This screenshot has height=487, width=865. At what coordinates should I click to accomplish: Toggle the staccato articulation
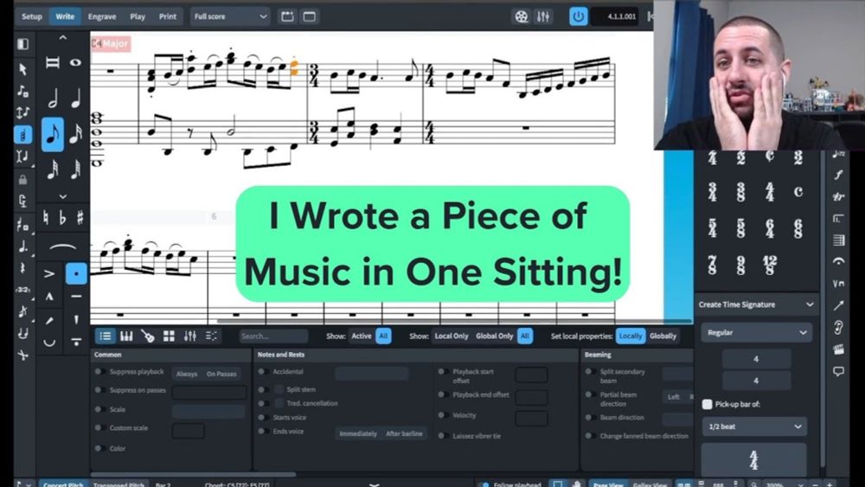(x=76, y=273)
